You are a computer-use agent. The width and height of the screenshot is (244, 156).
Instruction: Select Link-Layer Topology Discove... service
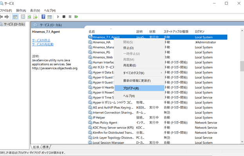(x=157, y=138)
